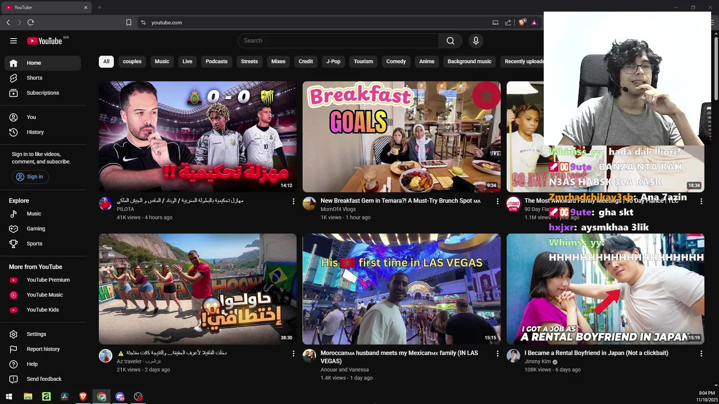Open the YouTube hamburger guide menu
The width and height of the screenshot is (719, 404).
click(x=13, y=40)
